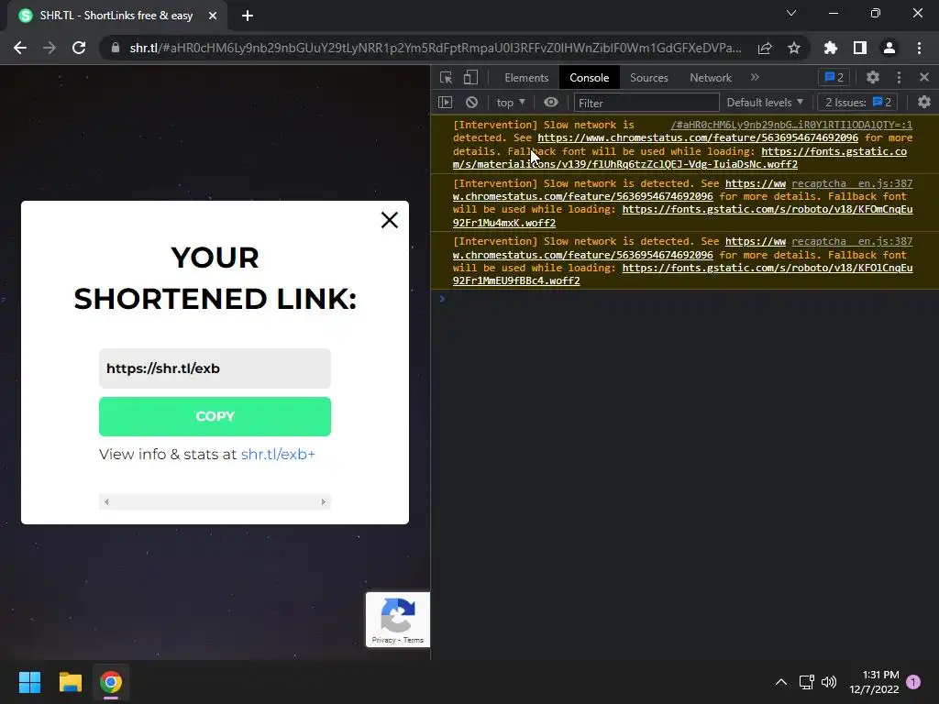Image resolution: width=939 pixels, height=704 pixels.
Task: Toggle the device toolbar icon in DevTools
Action: point(470,77)
